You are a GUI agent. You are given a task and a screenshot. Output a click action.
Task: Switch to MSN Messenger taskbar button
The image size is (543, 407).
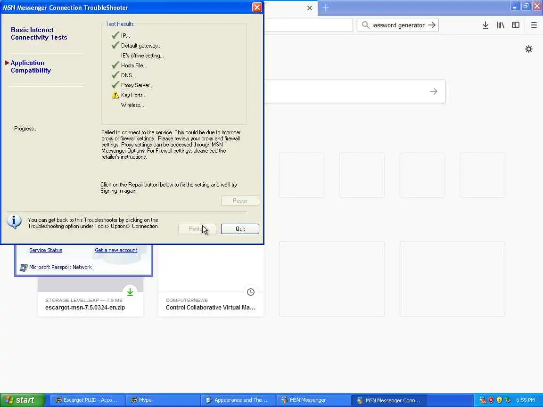point(313,400)
